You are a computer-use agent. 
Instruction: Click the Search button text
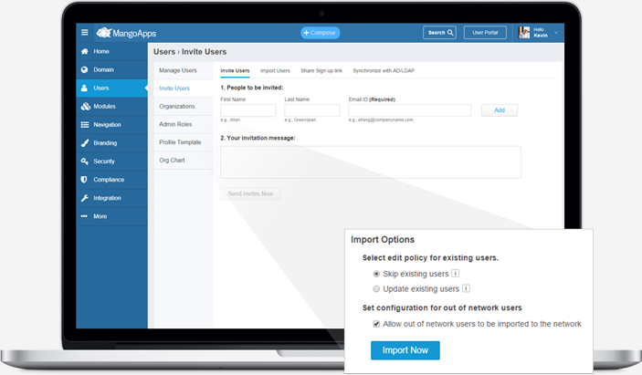click(x=437, y=33)
